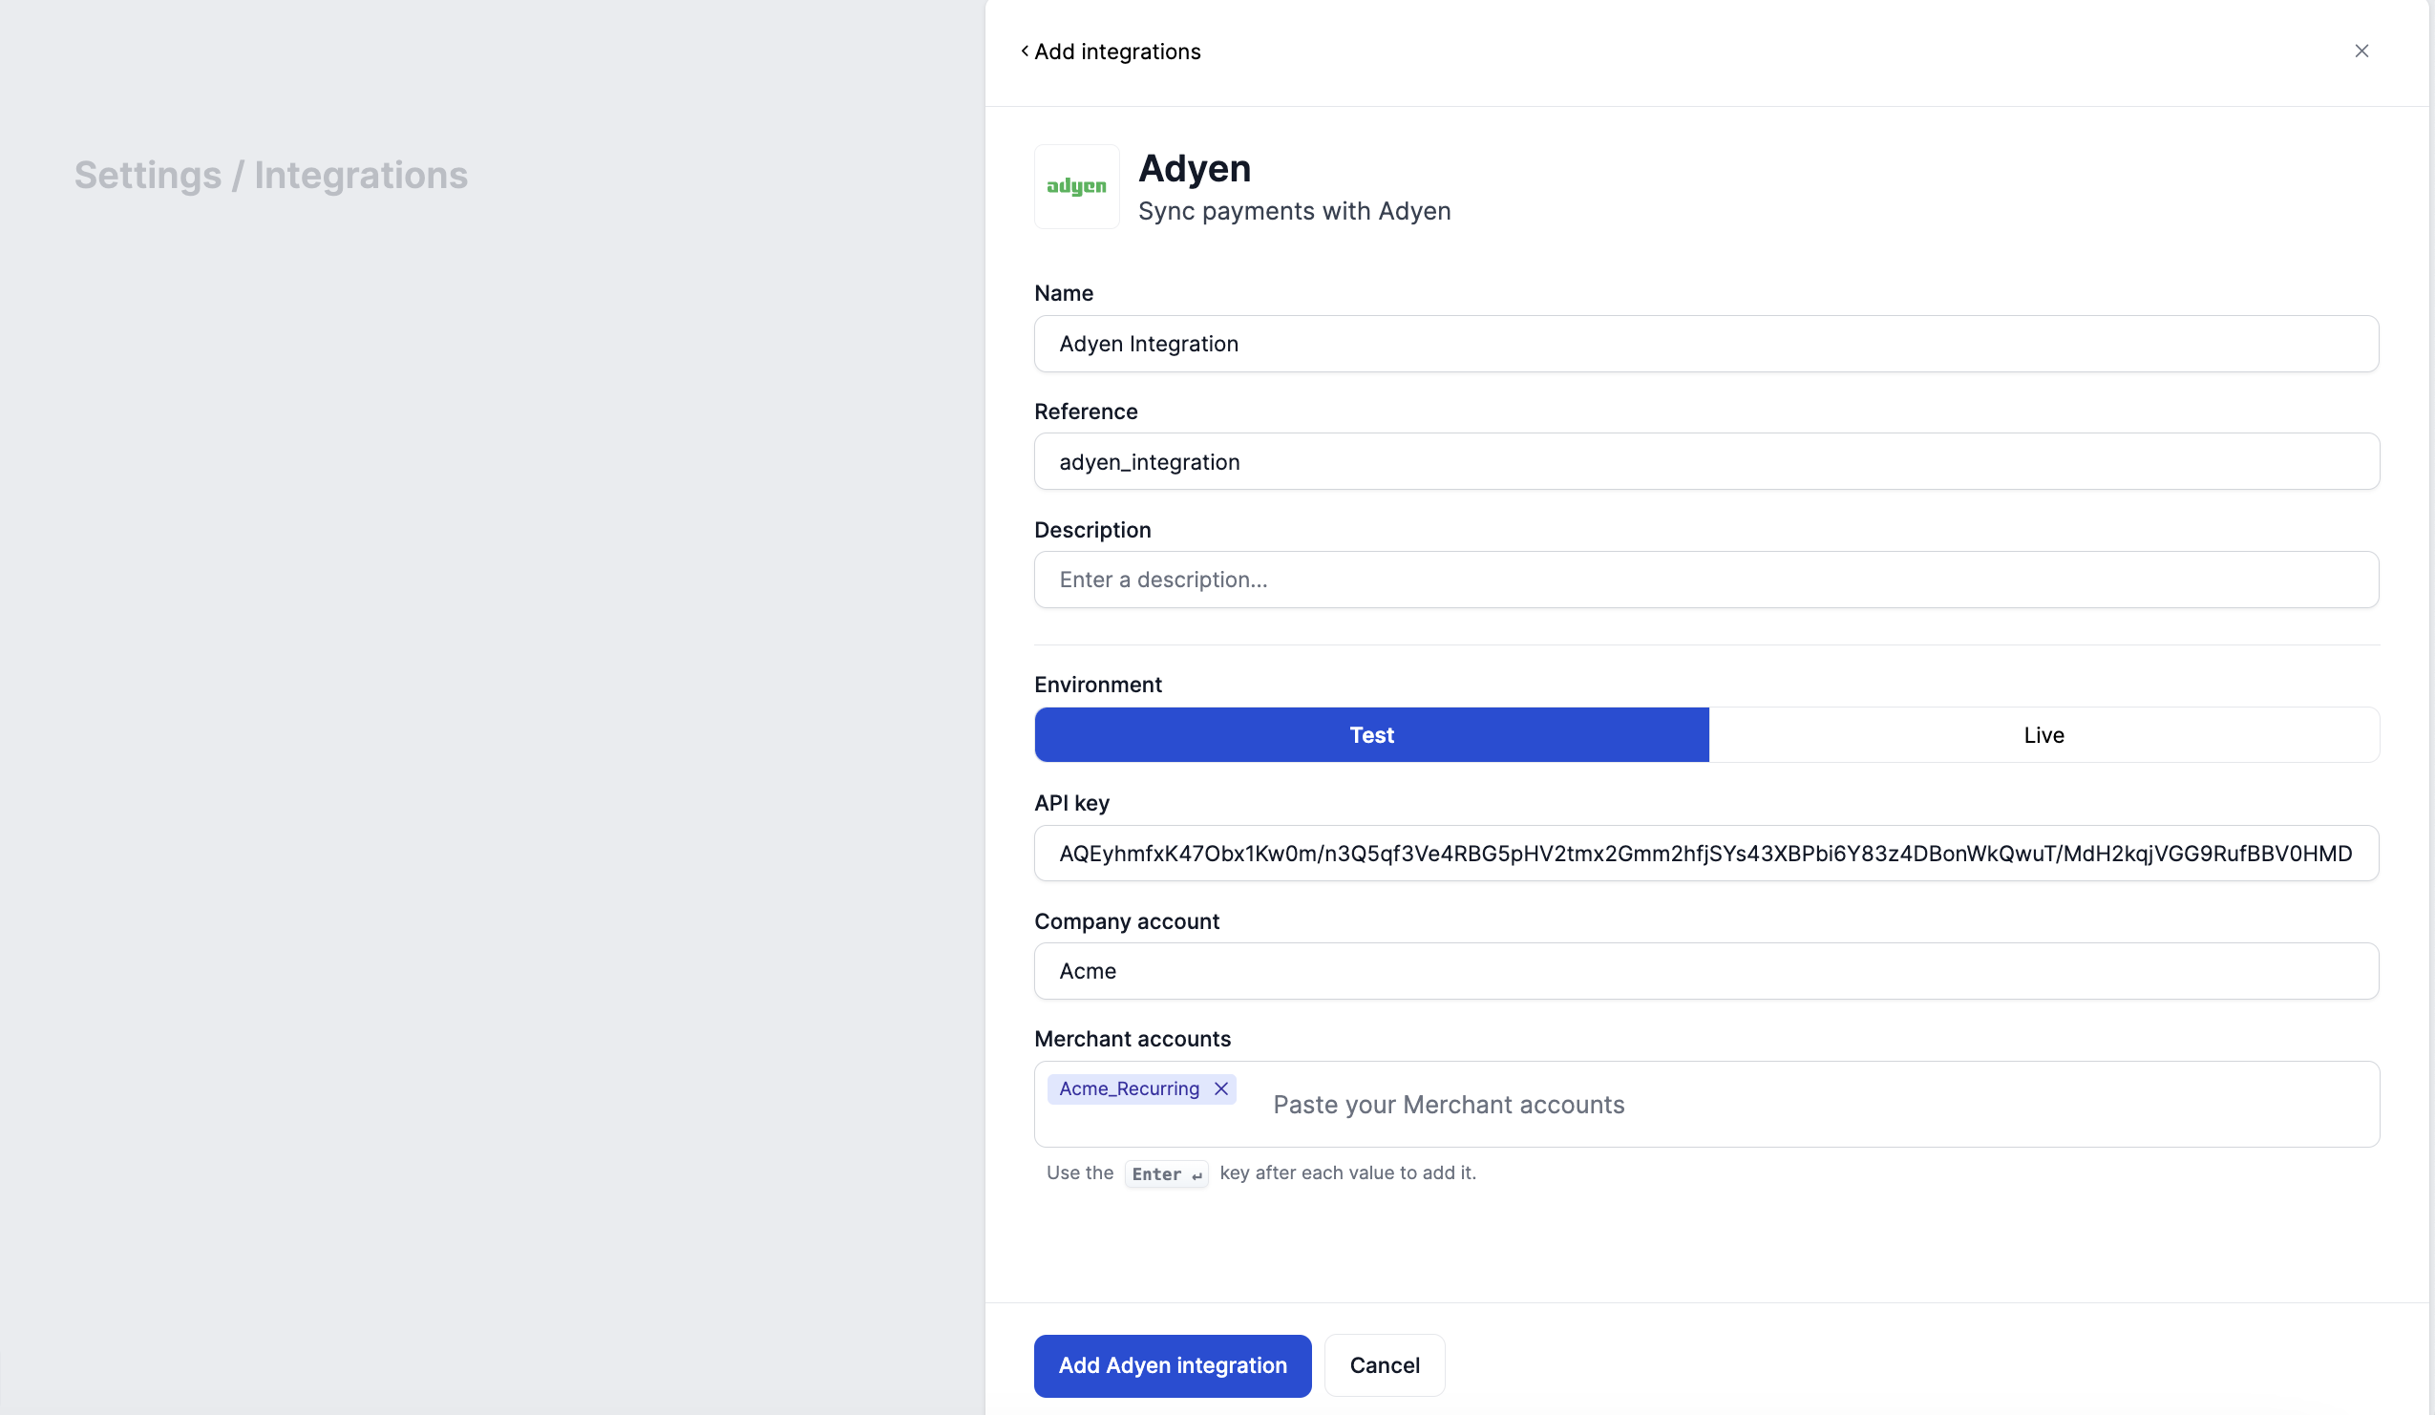The height and width of the screenshot is (1415, 2435).
Task: Click into the API key field
Action: coord(1705,854)
